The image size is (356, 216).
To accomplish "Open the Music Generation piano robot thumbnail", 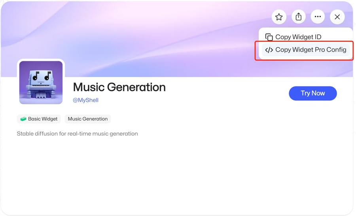I will pyautogui.click(x=41, y=83).
